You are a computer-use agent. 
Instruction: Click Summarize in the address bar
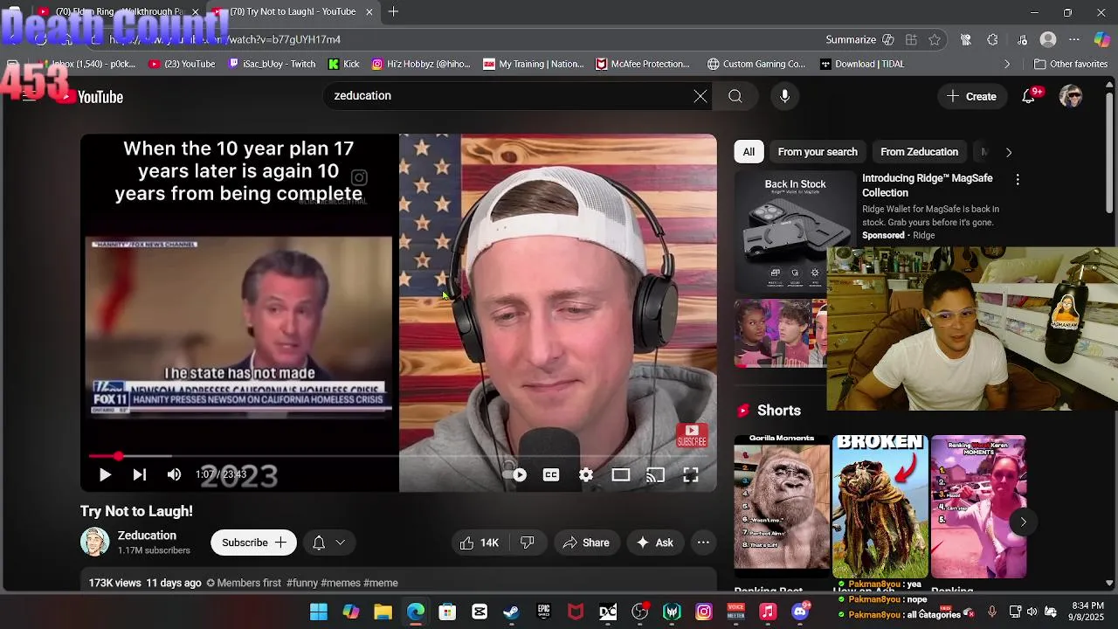tap(859, 39)
